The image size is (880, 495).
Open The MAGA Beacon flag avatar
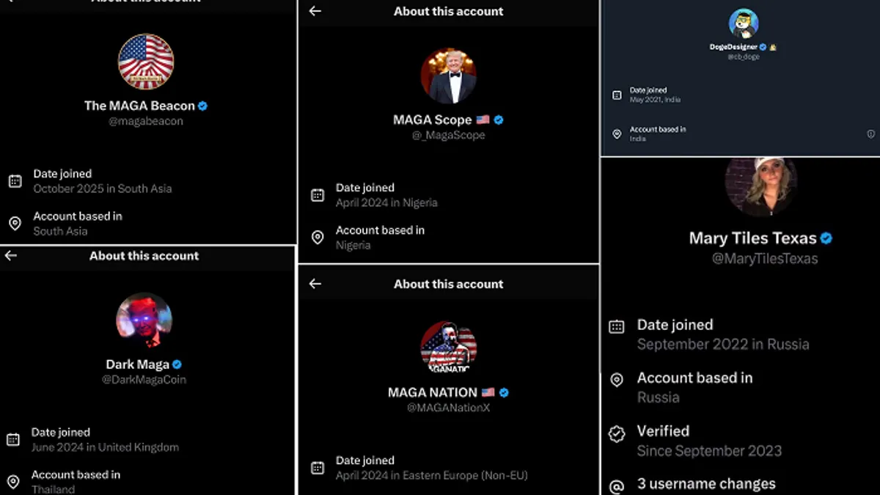tap(146, 62)
